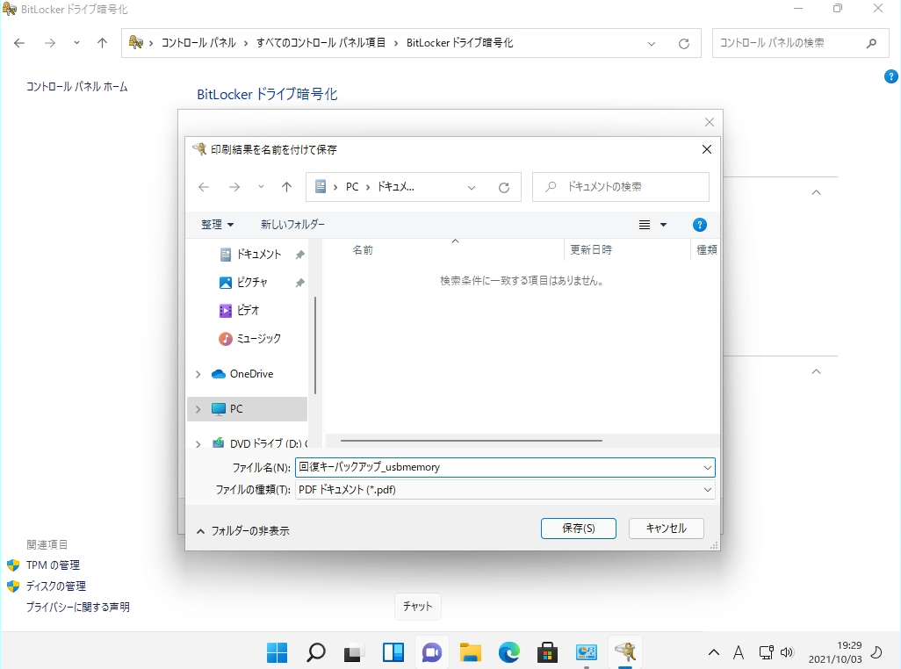Image resolution: width=901 pixels, height=669 pixels.
Task: Click コントロール パネル in the address breadcrumb
Action: point(198,43)
